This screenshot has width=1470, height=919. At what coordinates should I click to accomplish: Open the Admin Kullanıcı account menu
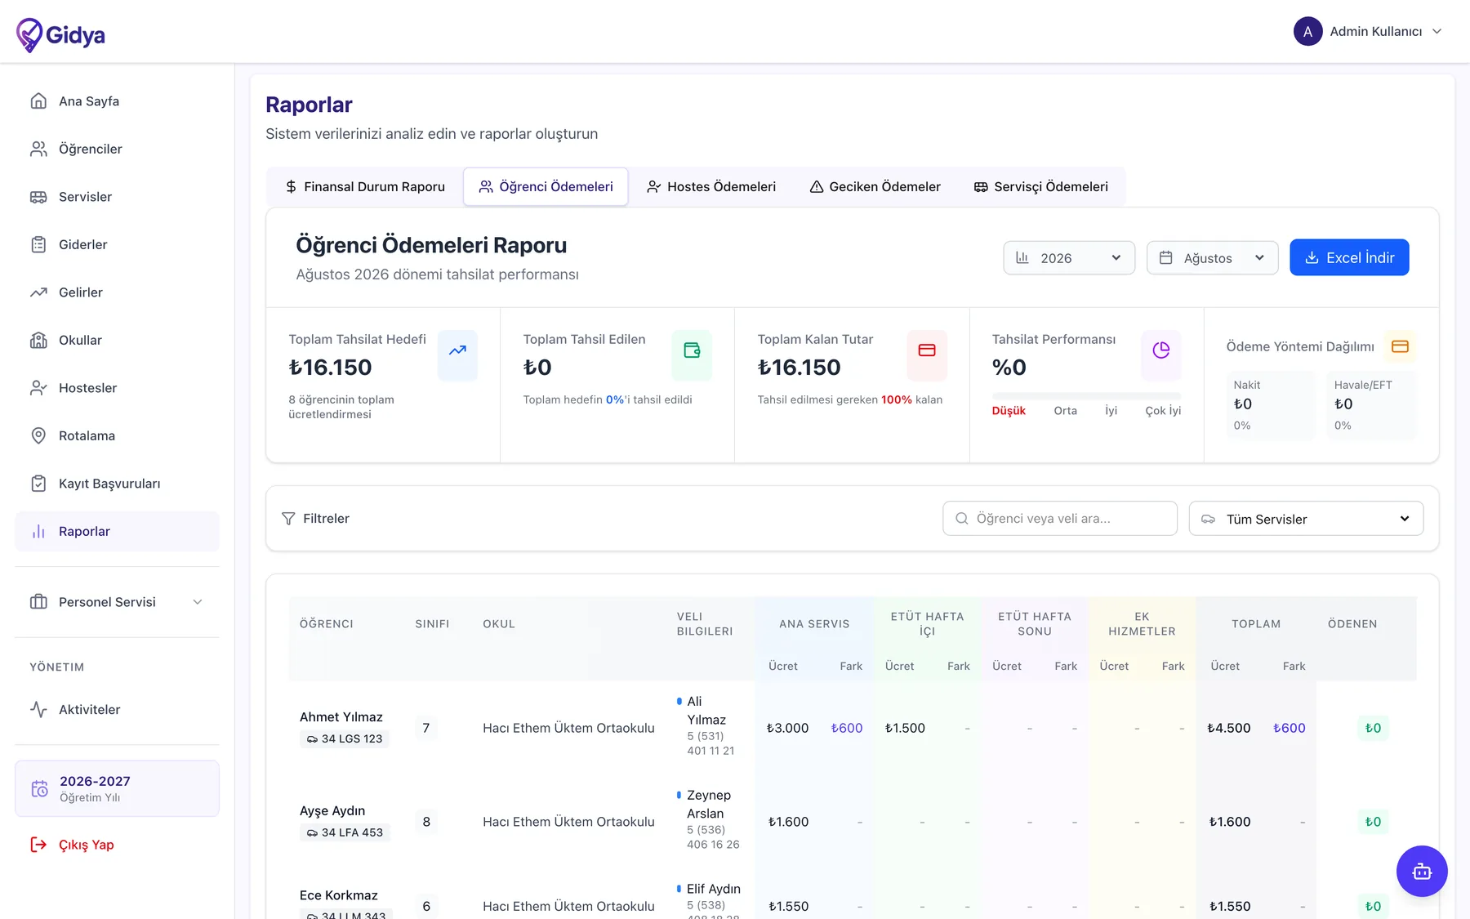click(x=1368, y=31)
